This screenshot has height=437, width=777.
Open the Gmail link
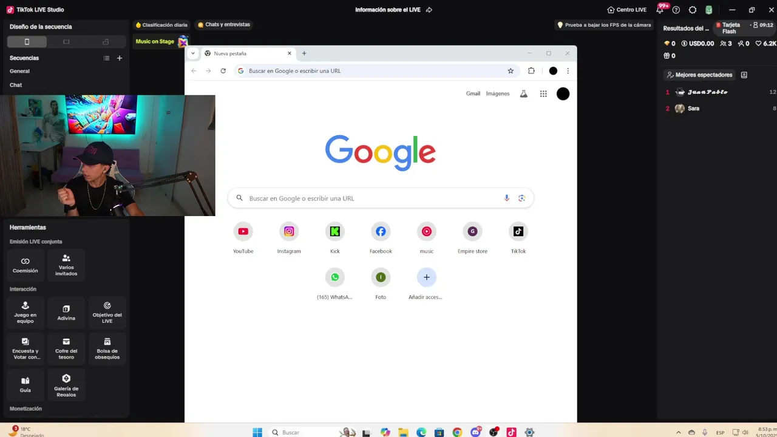pos(473,93)
